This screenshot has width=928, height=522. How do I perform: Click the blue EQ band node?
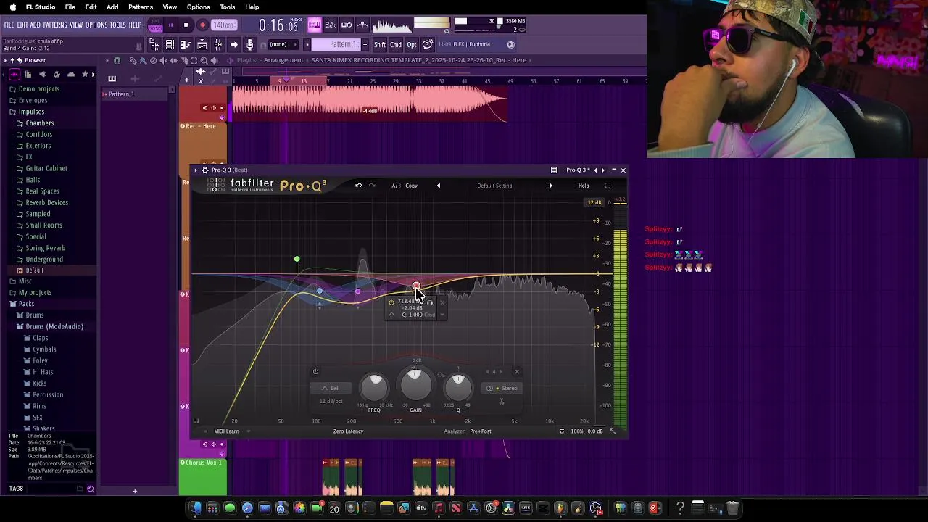[320, 291]
